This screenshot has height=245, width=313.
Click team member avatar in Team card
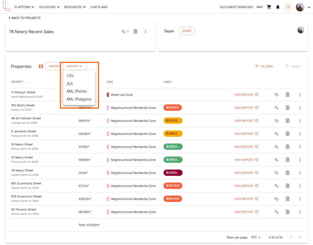[x=301, y=30]
